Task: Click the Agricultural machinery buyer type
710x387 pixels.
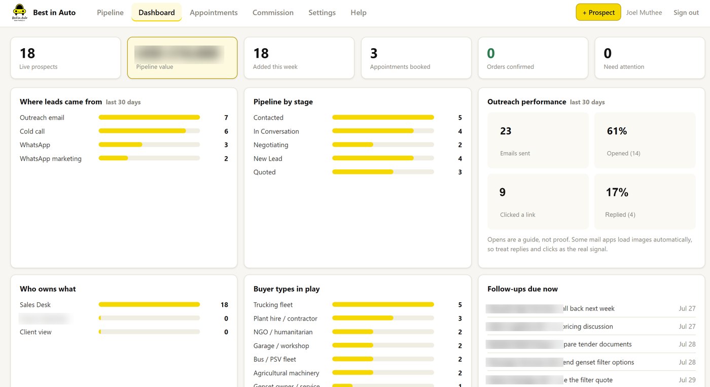Action: 287,373
